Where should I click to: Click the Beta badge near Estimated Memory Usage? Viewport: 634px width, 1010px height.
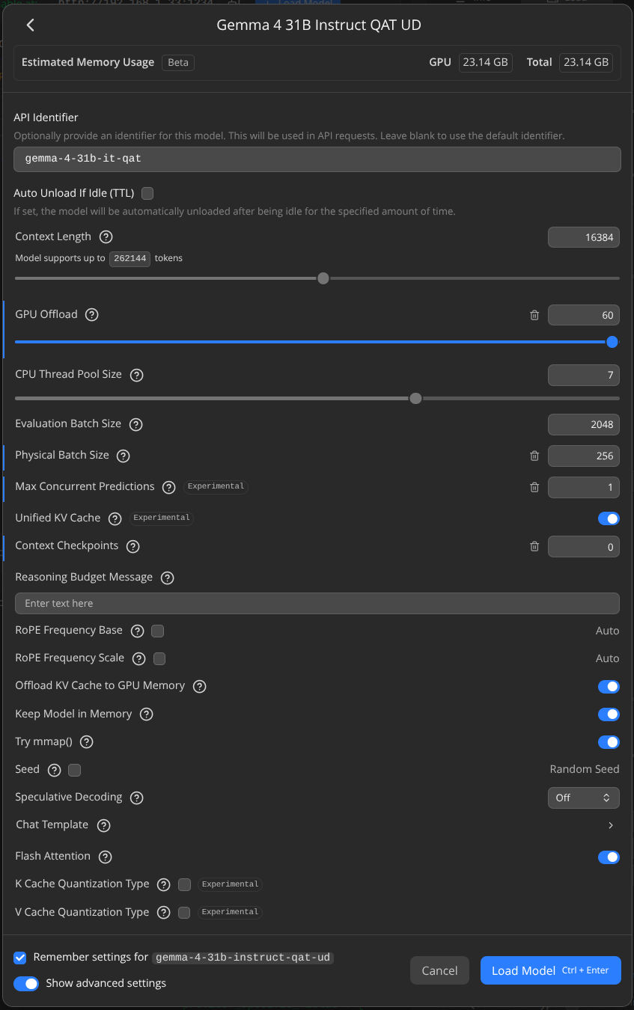point(178,63)
